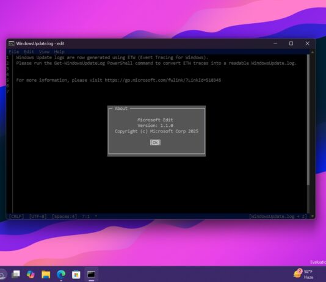Click the 'WindowsUpdate.log - edit' window title
Viewport: 326px width, 282px height.
(x=40, y=43)
